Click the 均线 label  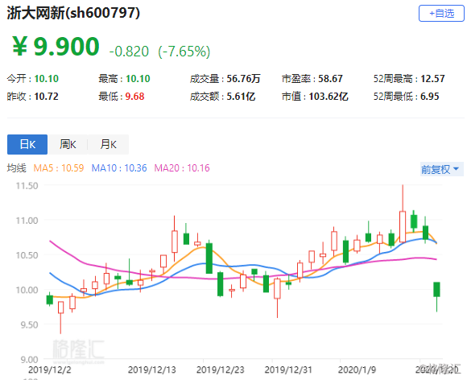click(17, 168)
